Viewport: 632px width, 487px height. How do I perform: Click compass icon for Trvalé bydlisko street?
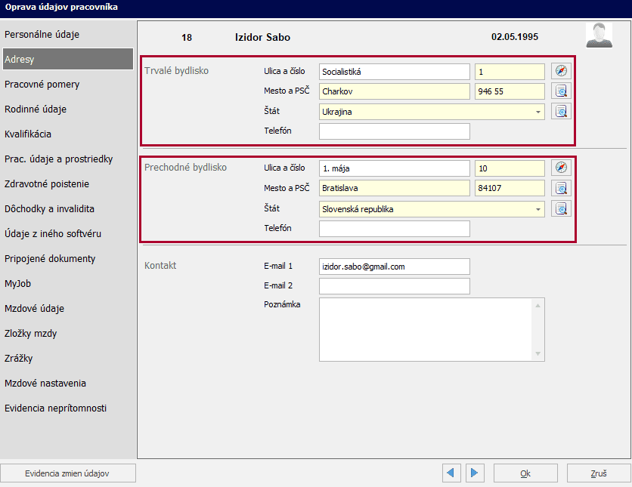click(x=561, y=71)
